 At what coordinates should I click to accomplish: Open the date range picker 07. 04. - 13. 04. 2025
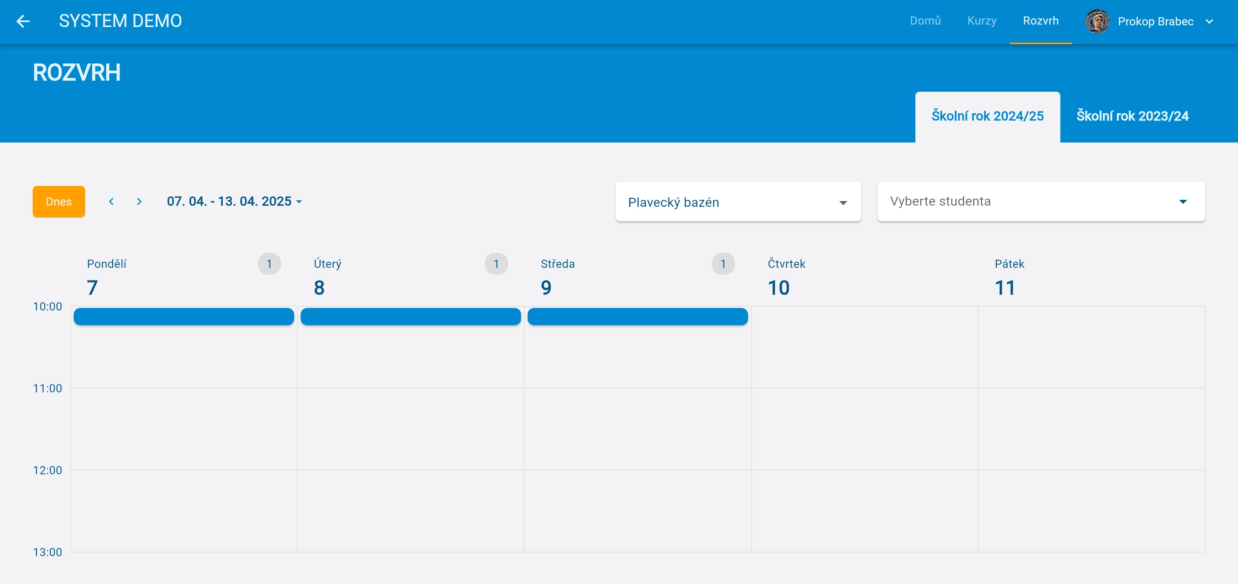[x=234, y=201]
